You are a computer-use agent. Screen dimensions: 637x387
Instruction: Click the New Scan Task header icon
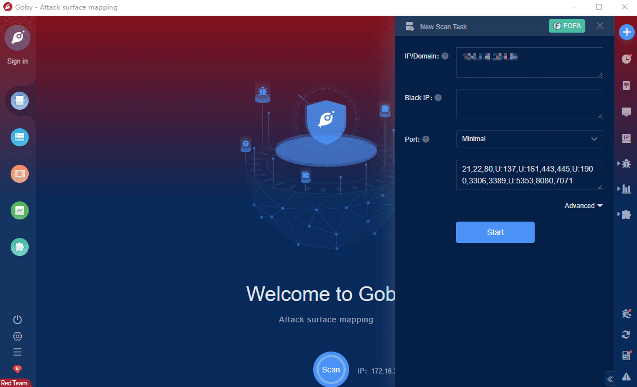[409, 26]
